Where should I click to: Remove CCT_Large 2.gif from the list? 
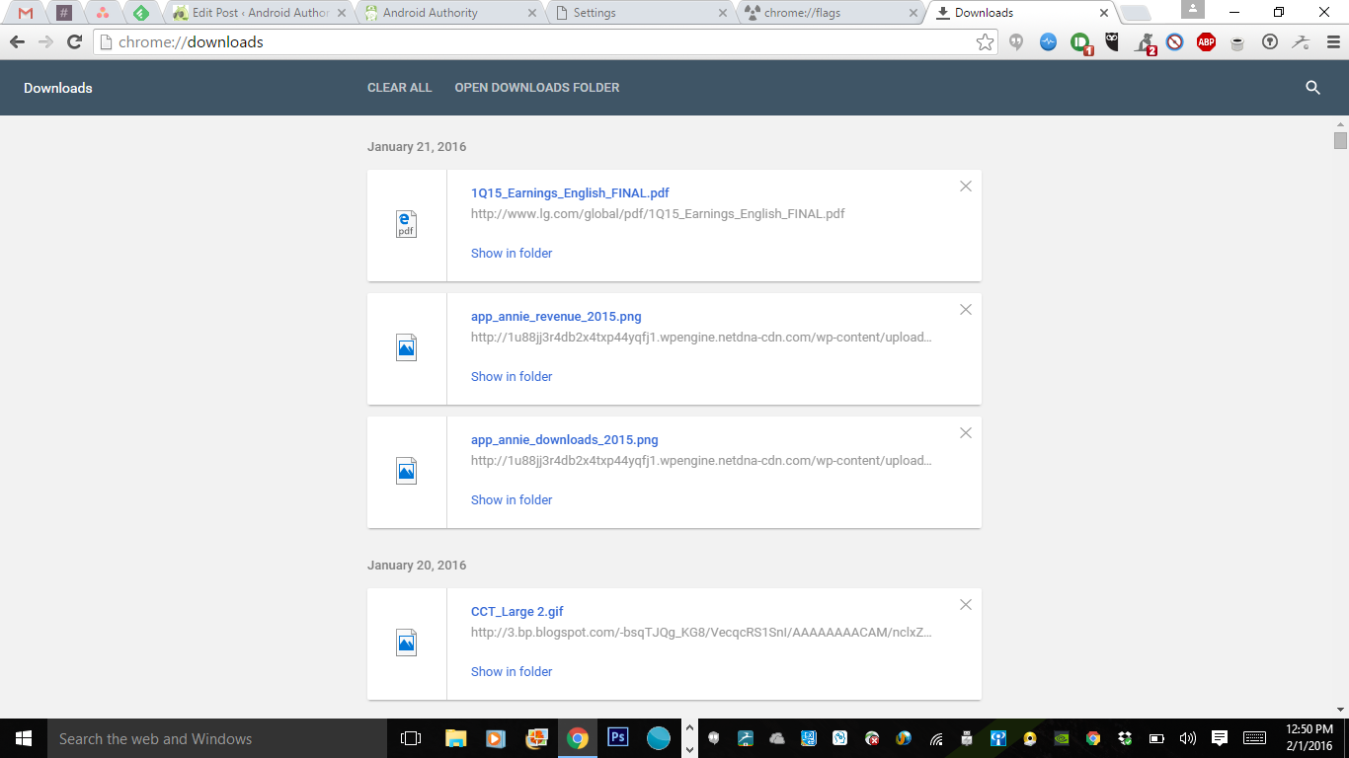coord(966,605)
